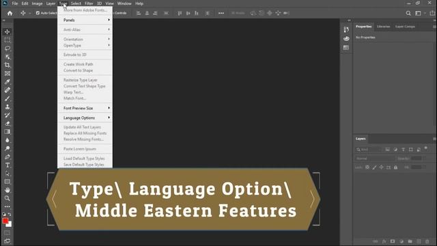This screenshot has height=246, width=437.
Task: Switch to the Layer Comps tab
Action: tap(405, 27)
